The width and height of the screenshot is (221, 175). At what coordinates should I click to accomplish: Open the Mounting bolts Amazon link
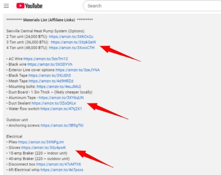(x=59, y=86)
